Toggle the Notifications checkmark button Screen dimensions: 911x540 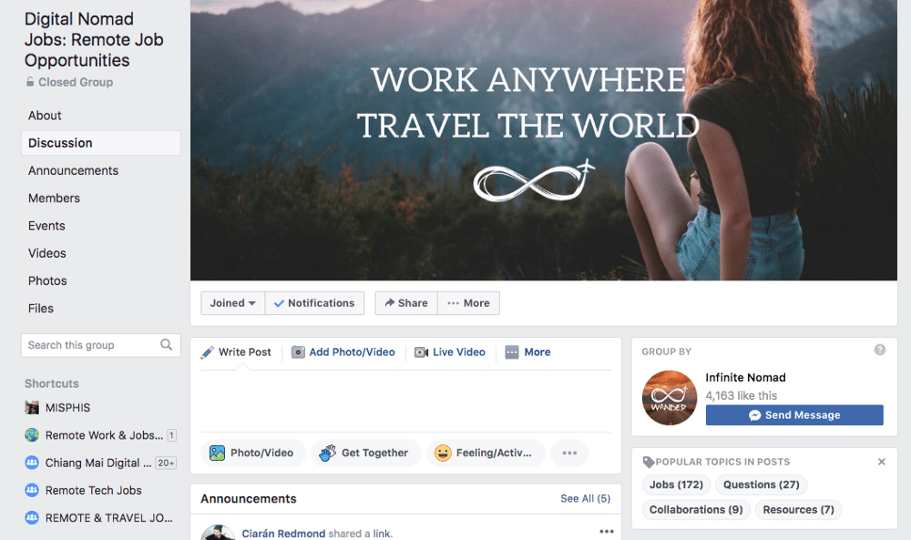point(314,303)
